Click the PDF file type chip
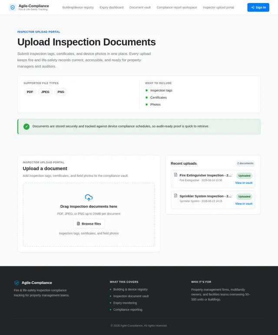The width and height of the screenshot is (278, 335). 30,92
